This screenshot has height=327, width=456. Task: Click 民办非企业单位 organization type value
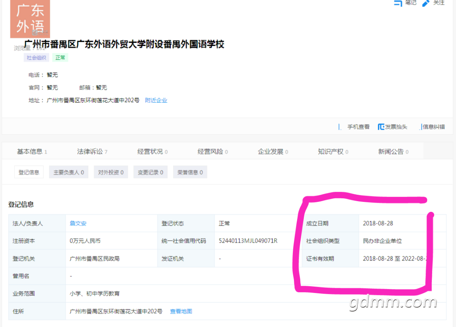coord(382,241)
